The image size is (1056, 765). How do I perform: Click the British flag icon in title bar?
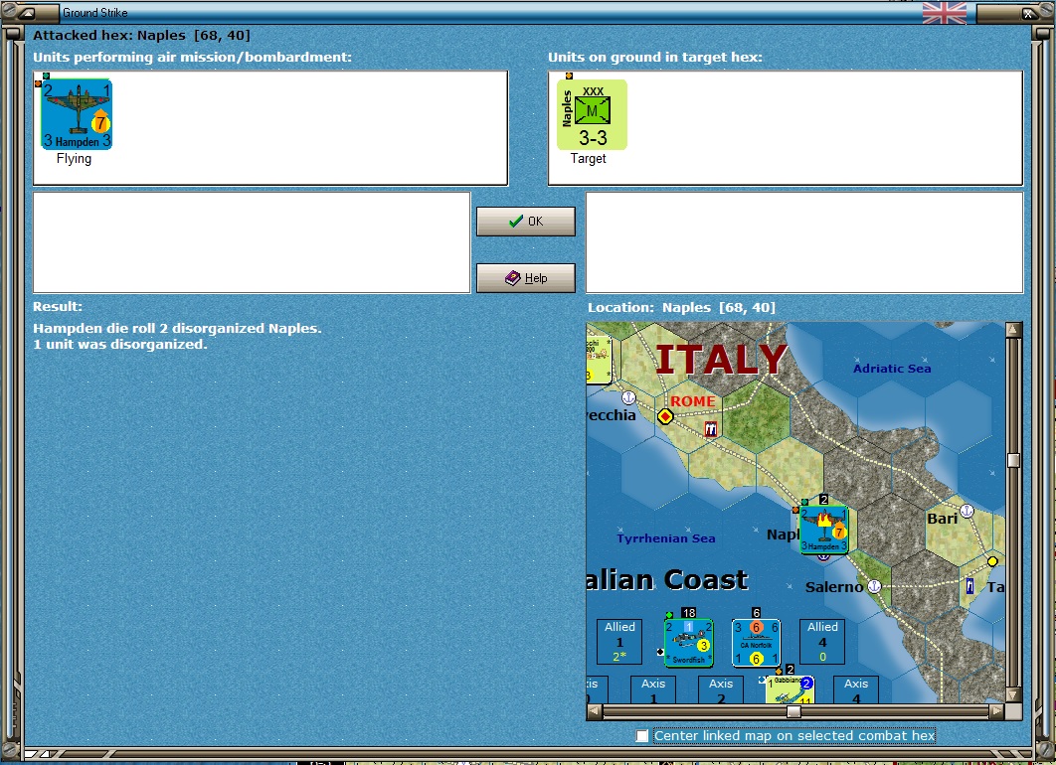coord(945,12)
